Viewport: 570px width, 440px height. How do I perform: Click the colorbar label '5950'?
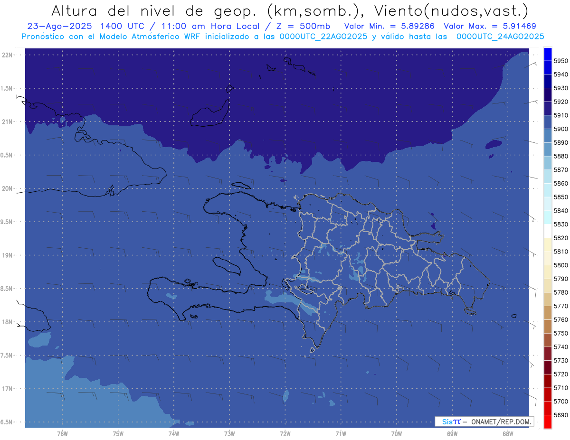[x=561, y=61]
